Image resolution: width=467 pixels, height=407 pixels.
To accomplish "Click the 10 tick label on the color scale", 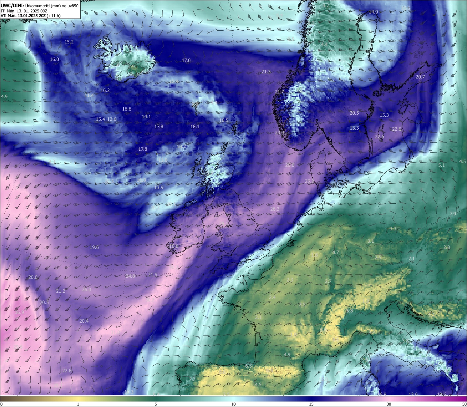I will click(233, 404).
